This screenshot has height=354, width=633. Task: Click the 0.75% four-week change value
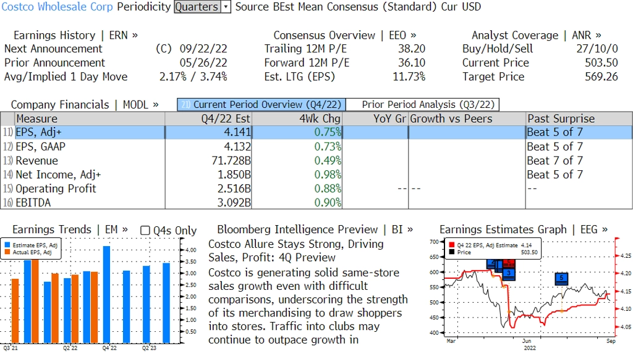tap(328, 132)
